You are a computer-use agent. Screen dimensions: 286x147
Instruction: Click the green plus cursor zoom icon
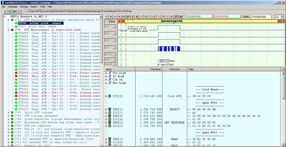[x=111, y=17]
